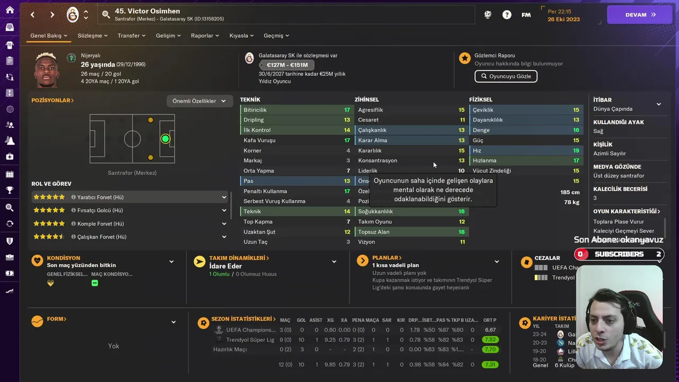
Task: Open the Training cones icon in the sidebar
Action: coord(10,141)
